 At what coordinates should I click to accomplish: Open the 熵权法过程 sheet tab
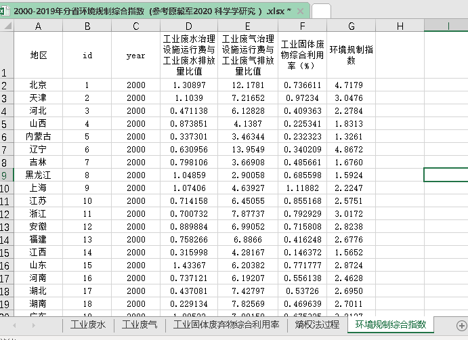[x=317, y=325]
